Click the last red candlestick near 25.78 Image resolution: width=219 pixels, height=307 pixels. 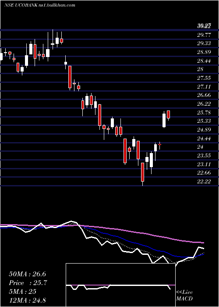(168, 115)
